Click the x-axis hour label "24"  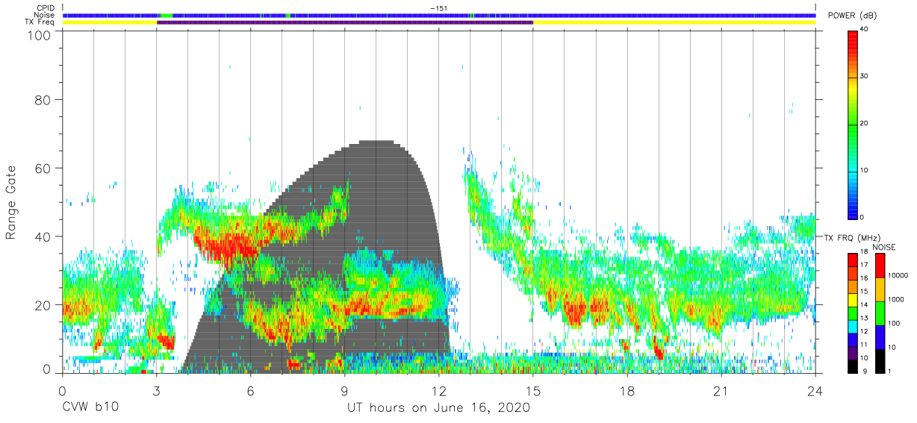(815, 390)
